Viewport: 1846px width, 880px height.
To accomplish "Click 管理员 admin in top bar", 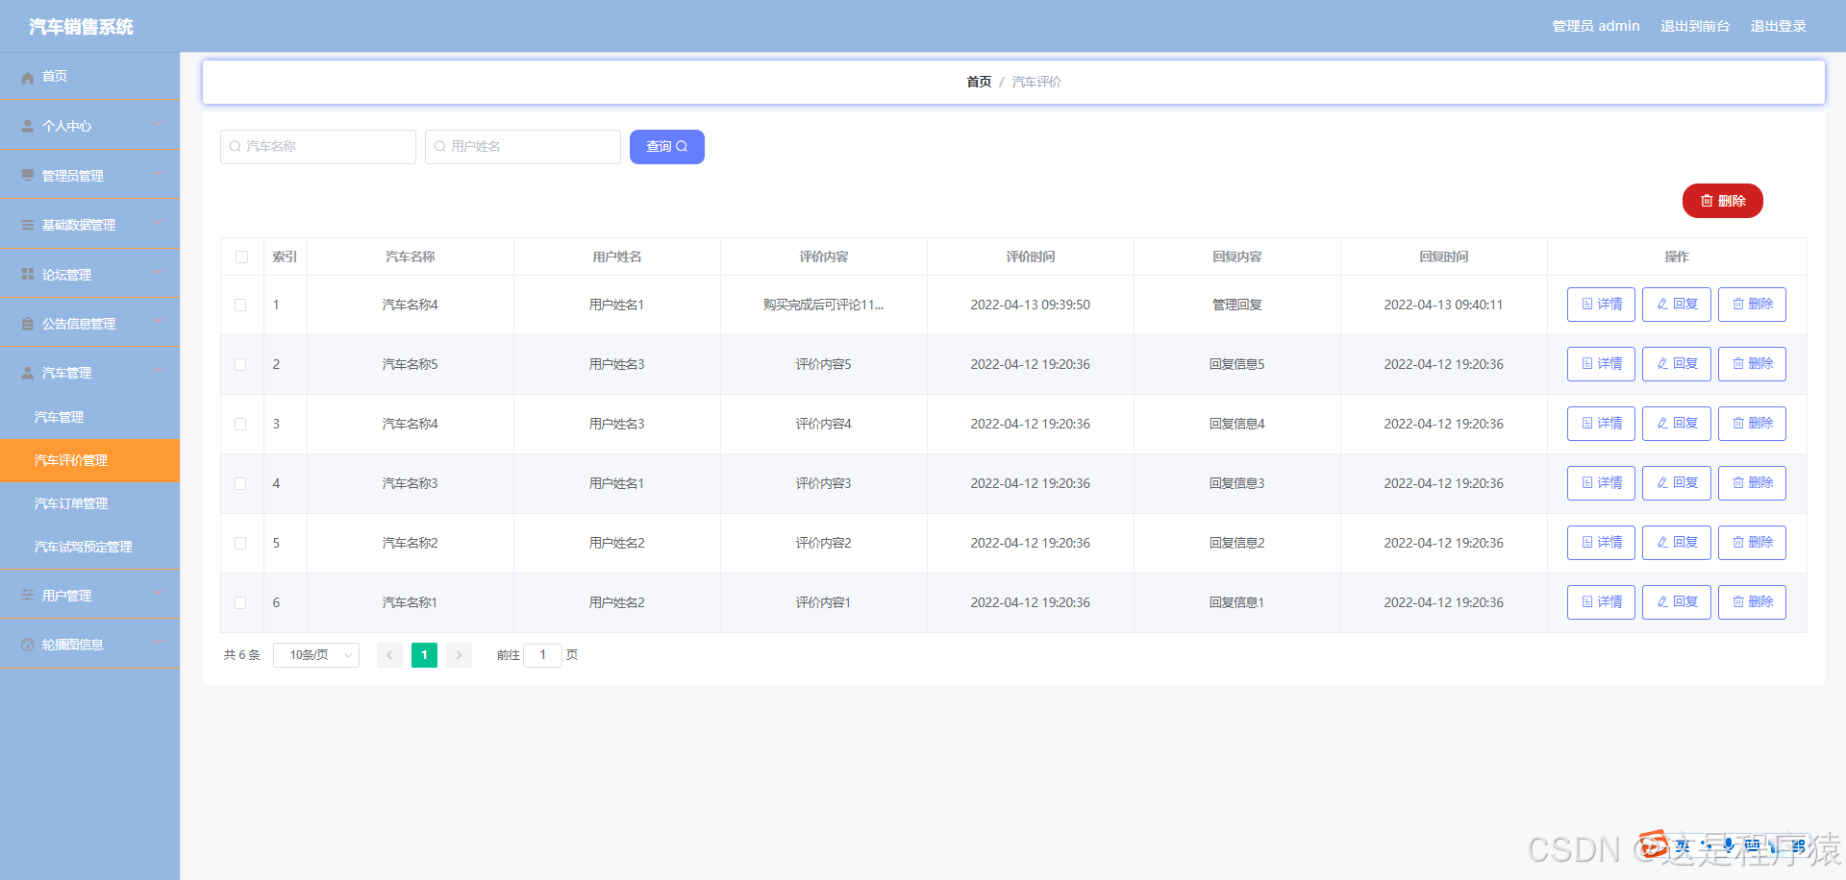I will pos(1596,26).
